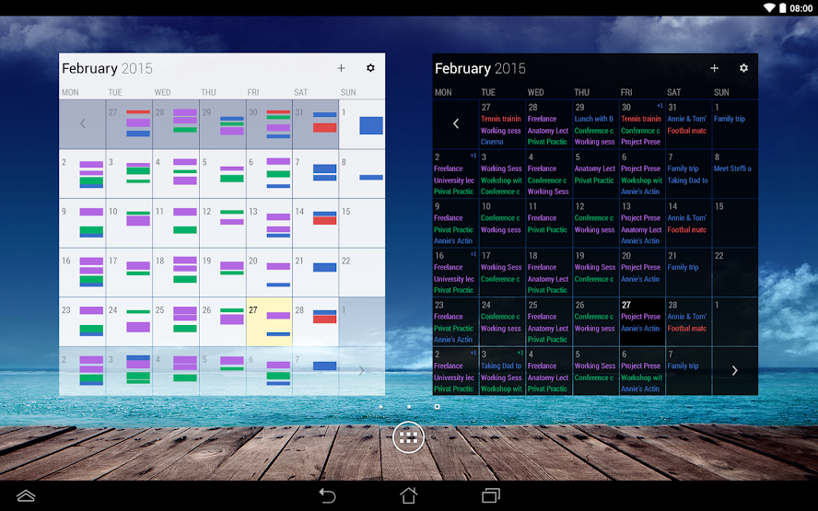Open Tennis trainin event on Tuesday 27

pyautogui.click(x=501, y=119)
